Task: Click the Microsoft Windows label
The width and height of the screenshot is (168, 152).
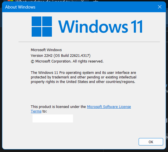Action: coord(46,50)
